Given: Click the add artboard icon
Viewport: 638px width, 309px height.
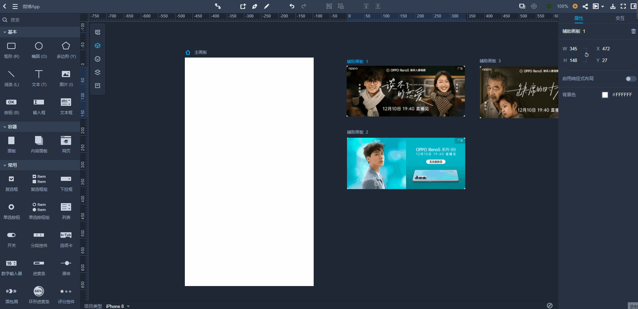Looking at the screenshot, I should pyautogui.click(x=243, y=6).
